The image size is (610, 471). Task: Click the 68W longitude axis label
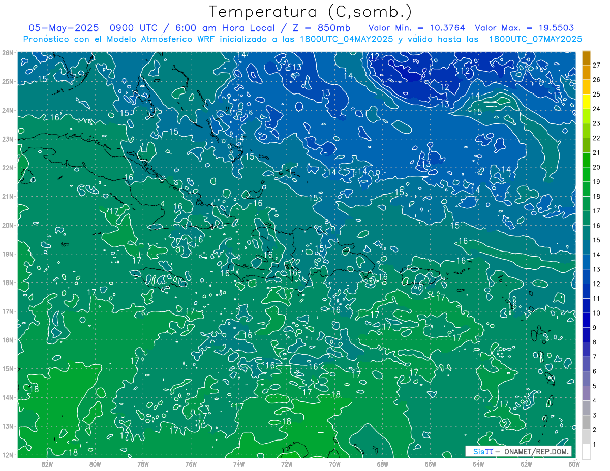click(x=382, y=464)
